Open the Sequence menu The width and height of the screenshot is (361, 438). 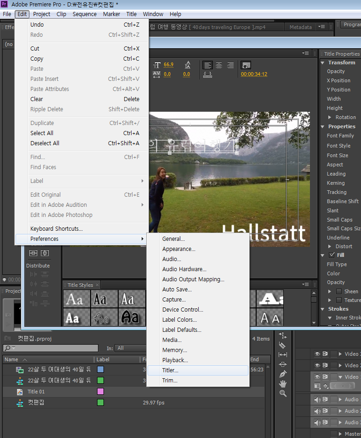pyautogui.click(x=84, y=14)
